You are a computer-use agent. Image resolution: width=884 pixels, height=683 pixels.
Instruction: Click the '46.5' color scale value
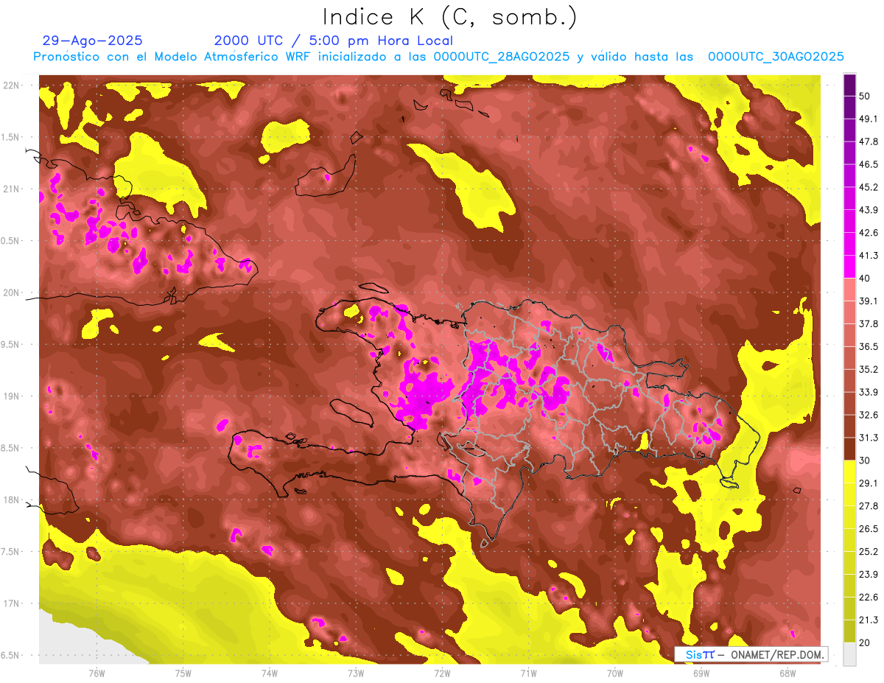pos(869,165)
